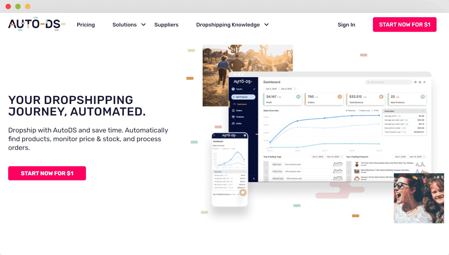Viewport: 449px width, 255px height.
Task: Click the Metal Machines T-Rex product thumbnail
Action: click(x=357, y=171)
